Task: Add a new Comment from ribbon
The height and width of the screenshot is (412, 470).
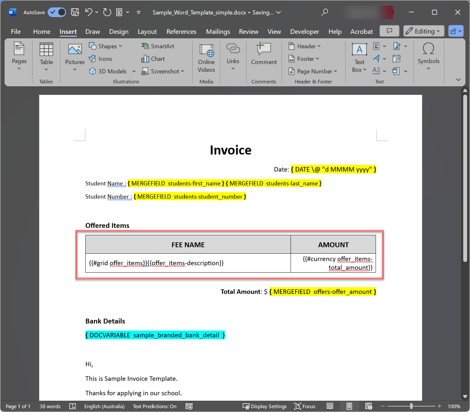Action: click(x=264, y=54)
